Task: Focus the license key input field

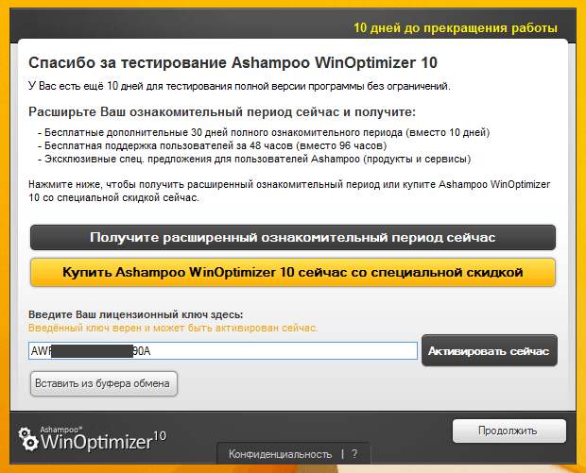Action: (223, 351)
